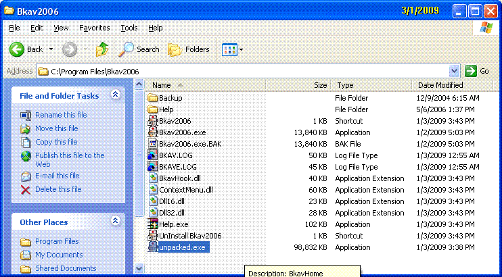The width and height of the screenshot is (502, 277).
Task: Open the Favorites menu
Action: coord(95,28)
